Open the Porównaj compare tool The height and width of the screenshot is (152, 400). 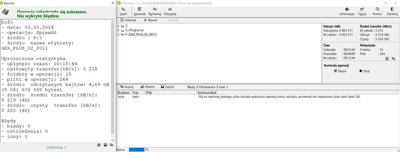click(155, 12)
